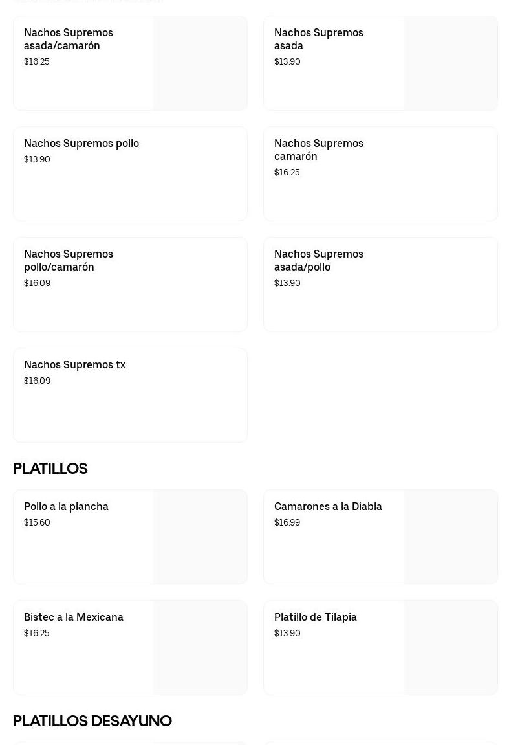This screenshot has height=745, width=520.
Task: Click the $16.99 price under Camarones
Action: [287, 523]
